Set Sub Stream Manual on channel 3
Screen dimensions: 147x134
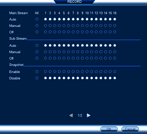[55, 52]
